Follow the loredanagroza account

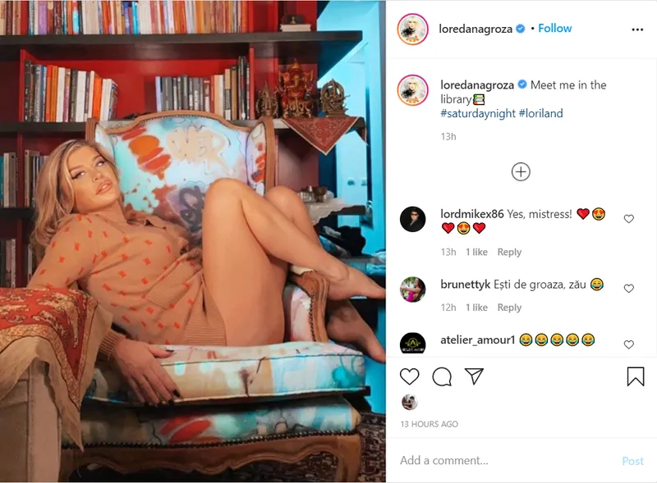[x=555, y=29]
